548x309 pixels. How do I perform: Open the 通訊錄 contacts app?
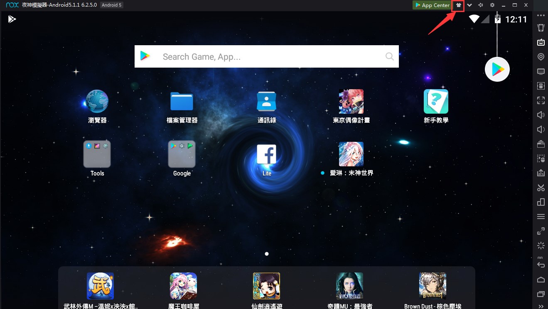click(267, 107)
